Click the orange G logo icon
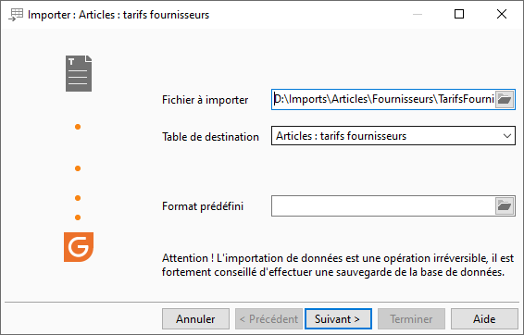 pos(79,247)
